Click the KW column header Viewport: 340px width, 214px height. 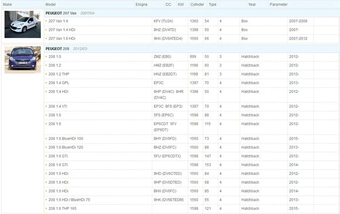(181, 4)
